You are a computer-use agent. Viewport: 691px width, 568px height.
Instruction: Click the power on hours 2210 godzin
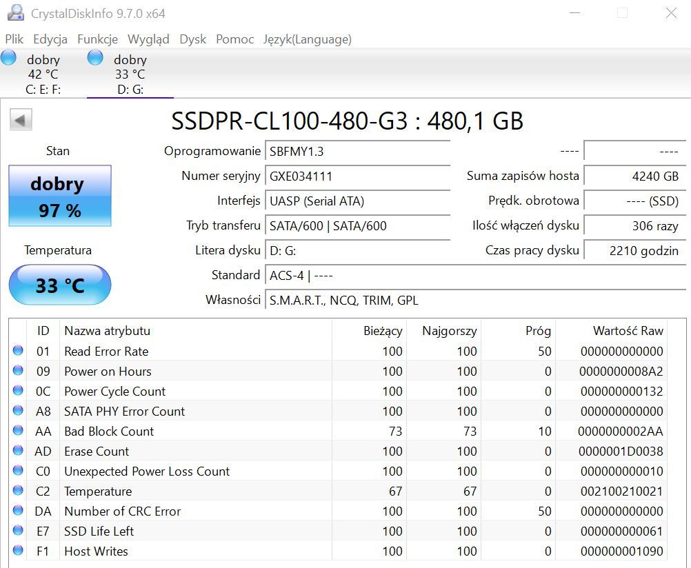[635, 250]
